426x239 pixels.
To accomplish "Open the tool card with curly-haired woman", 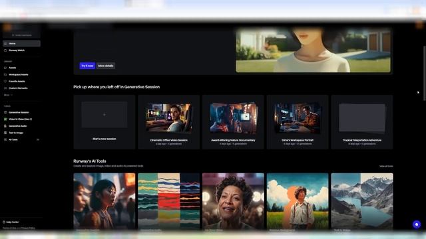I will (x=233, y=202).
